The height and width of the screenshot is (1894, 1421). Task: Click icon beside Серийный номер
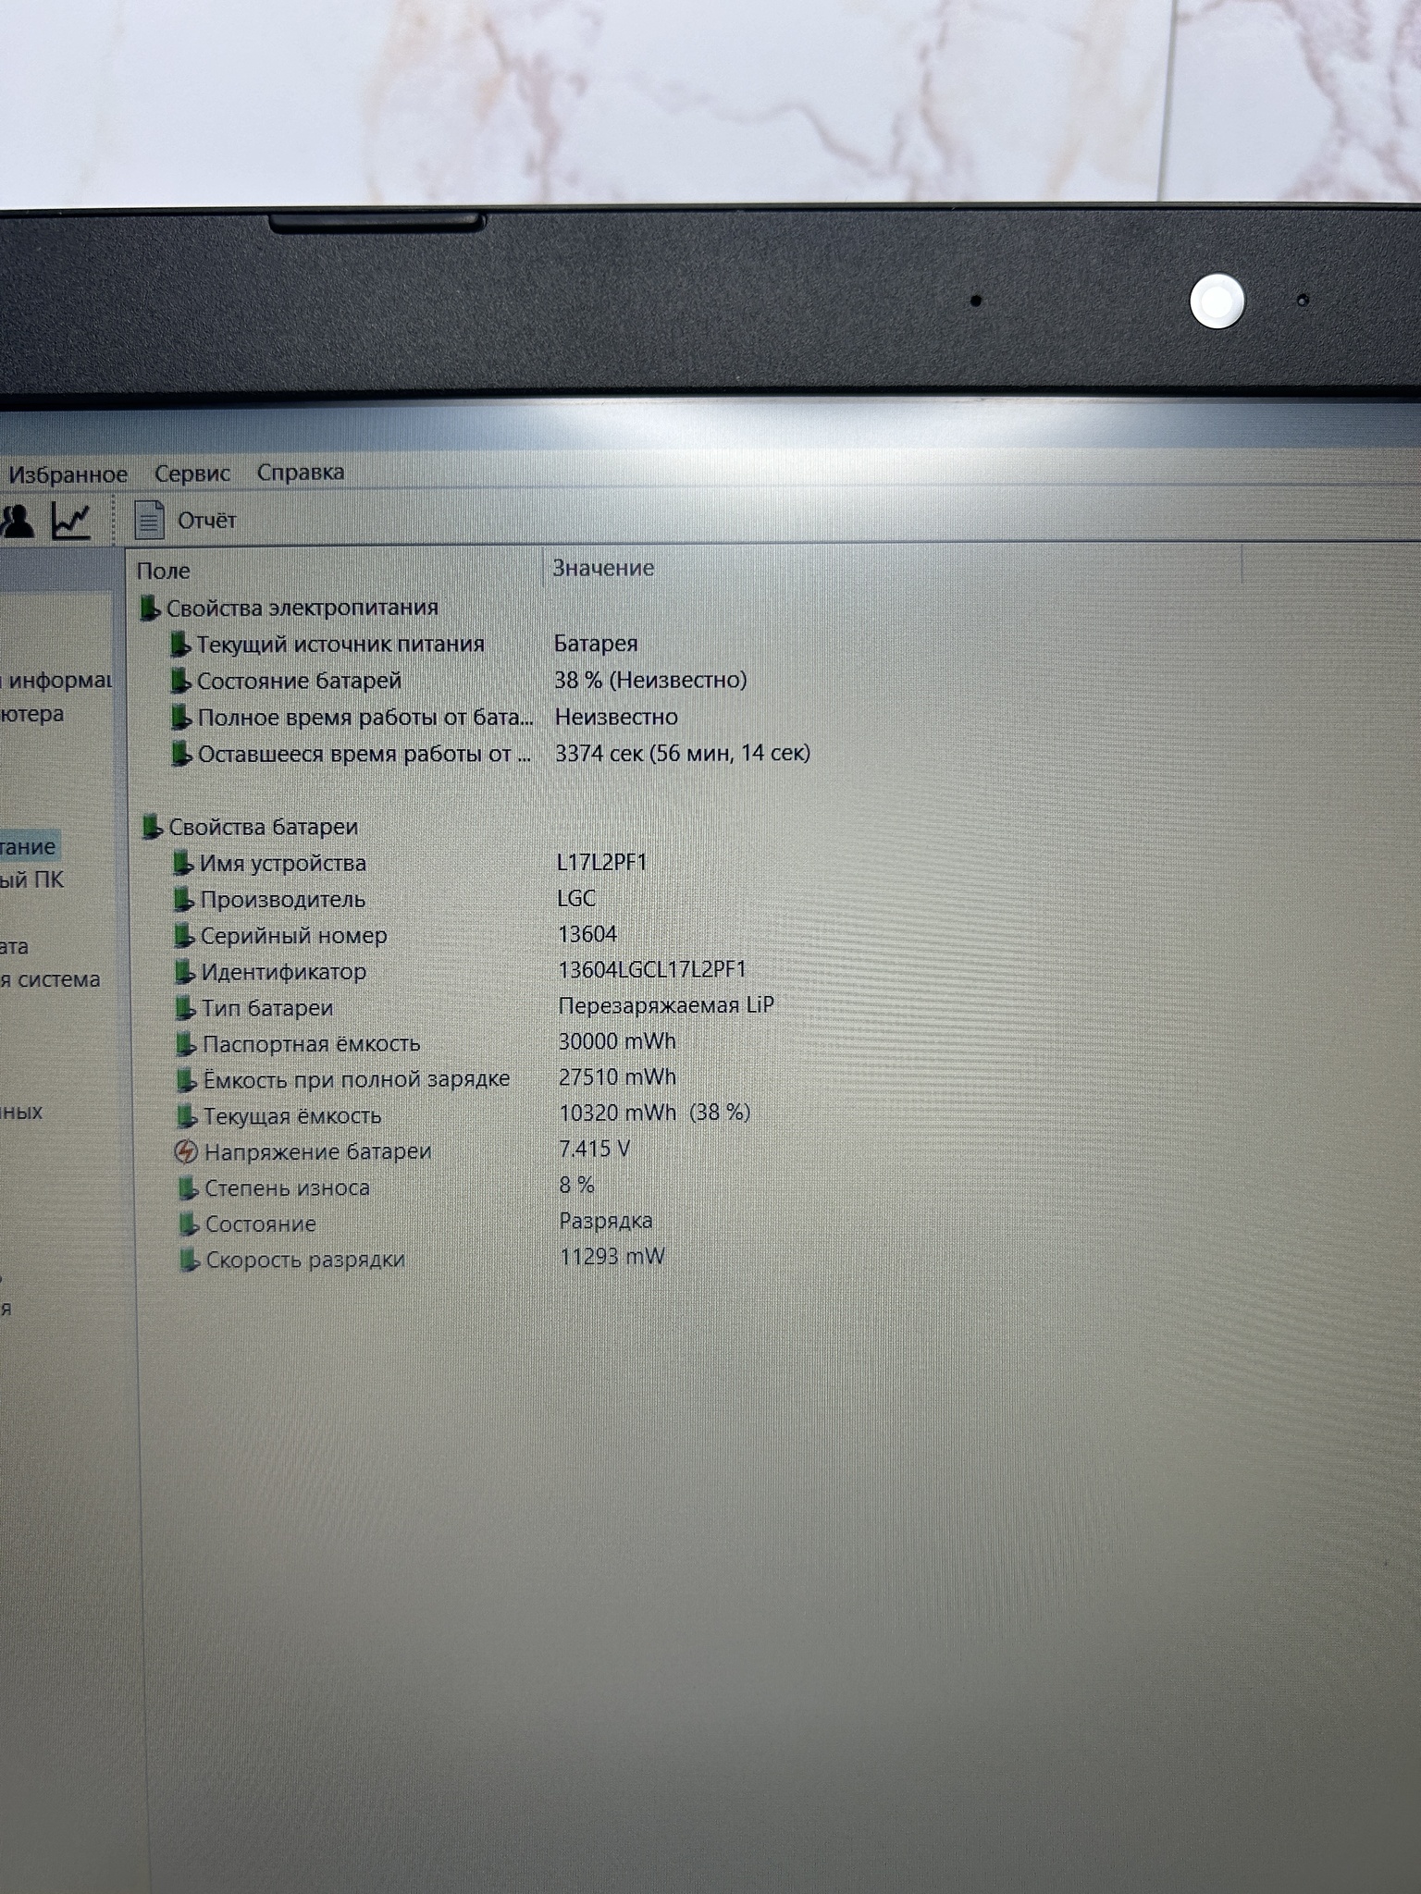point(185,936)
